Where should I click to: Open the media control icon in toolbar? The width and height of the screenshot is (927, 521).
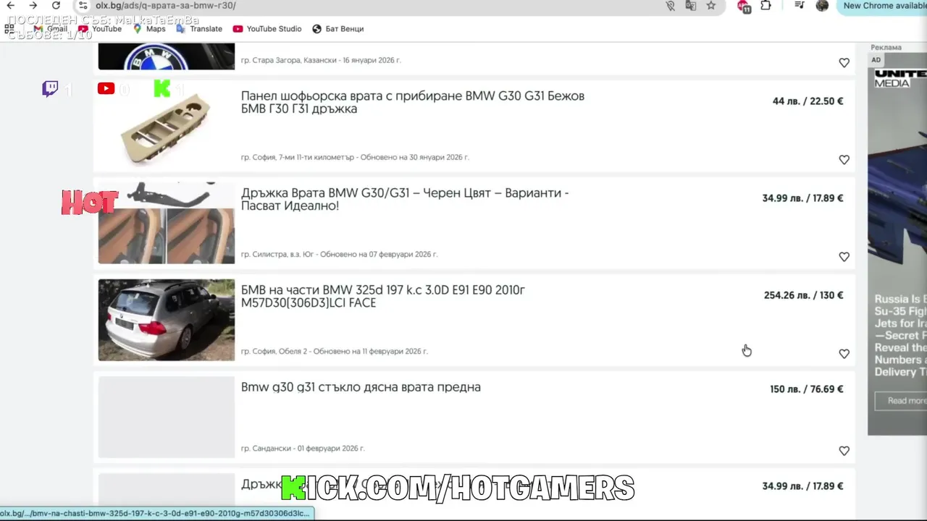[x=800, y=6]
